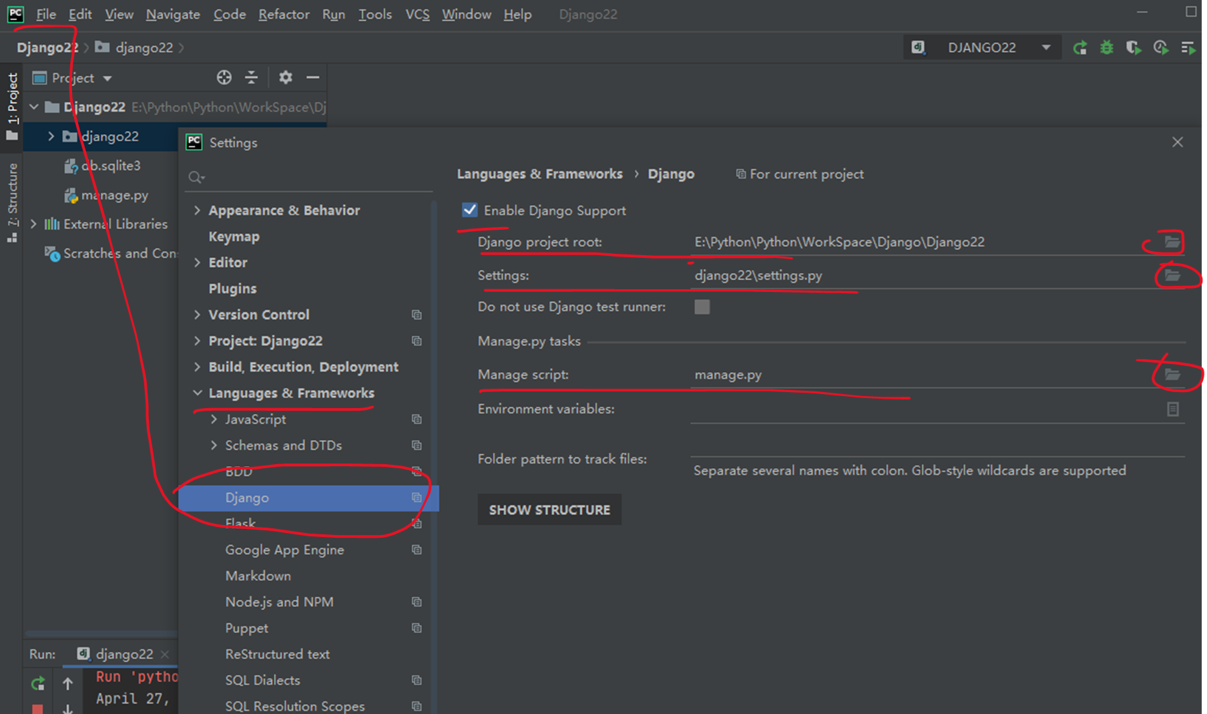Collapse Languages & Frameworks section
This screenshot has height=714, width=1207.
197,393
